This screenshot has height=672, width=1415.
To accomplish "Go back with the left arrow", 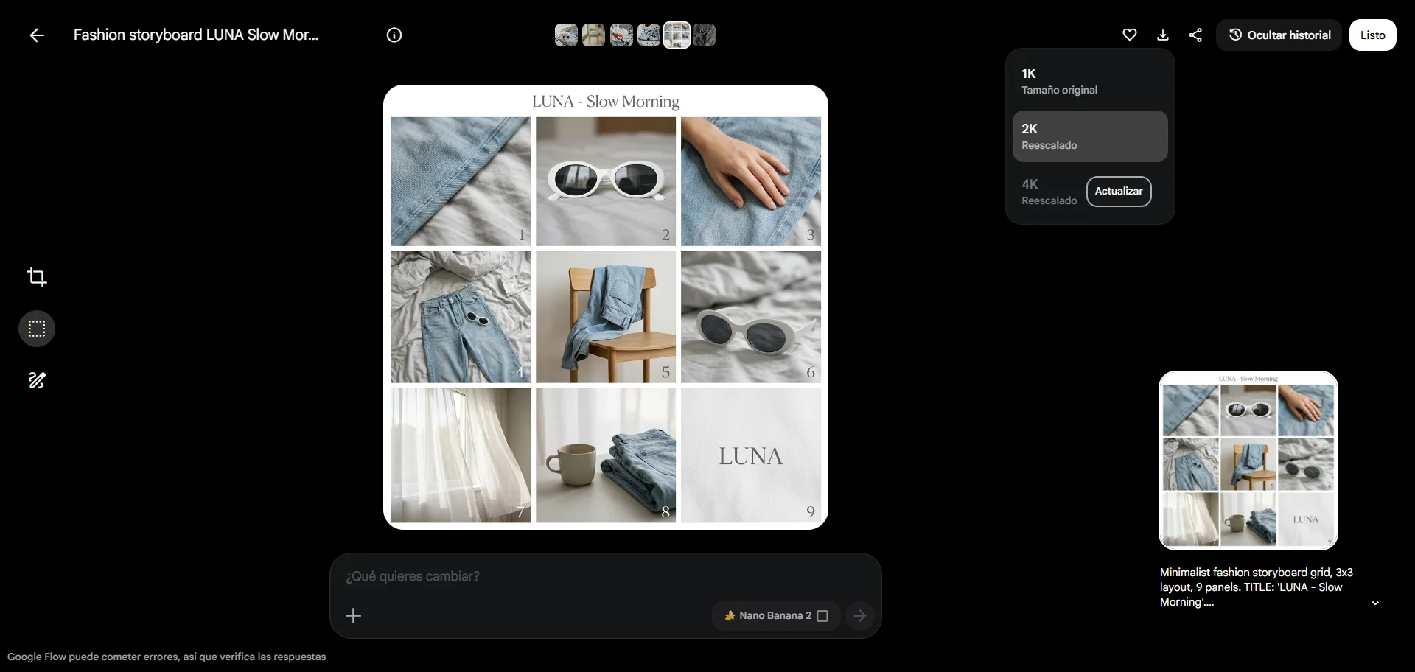I will pos(36,35).
